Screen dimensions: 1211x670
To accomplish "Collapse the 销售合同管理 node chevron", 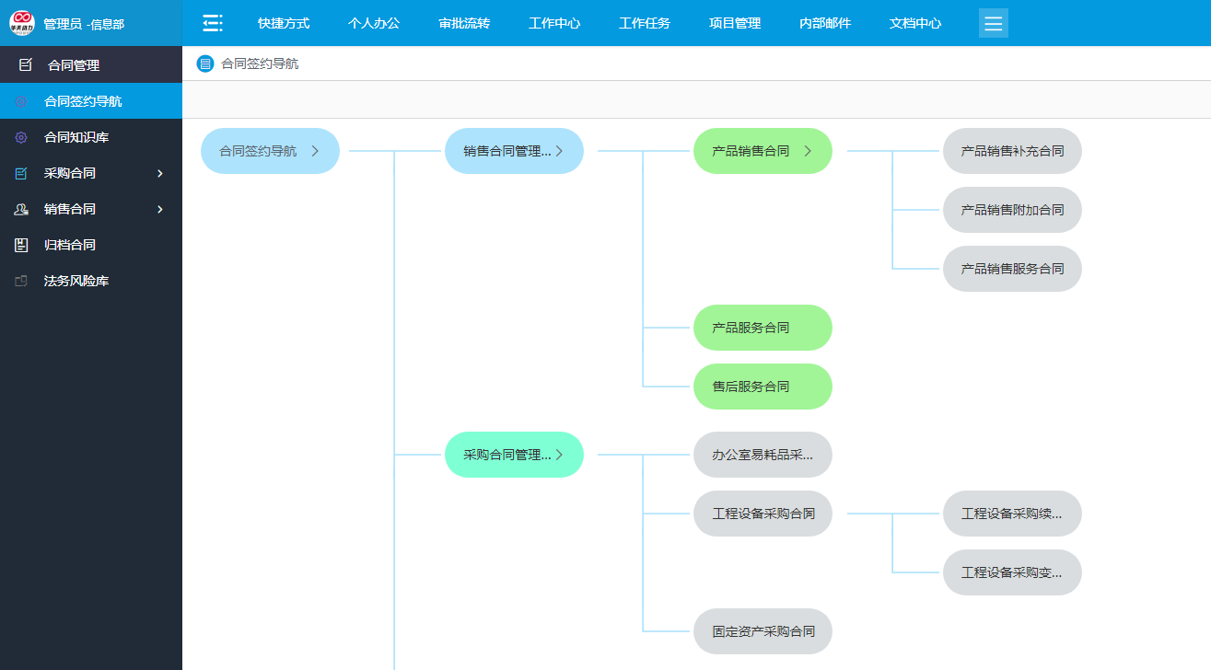I will 559,151.
